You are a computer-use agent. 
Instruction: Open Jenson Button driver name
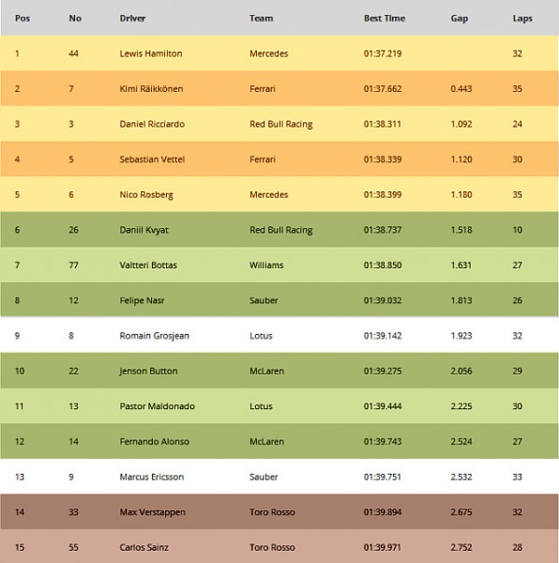[148, 372]
